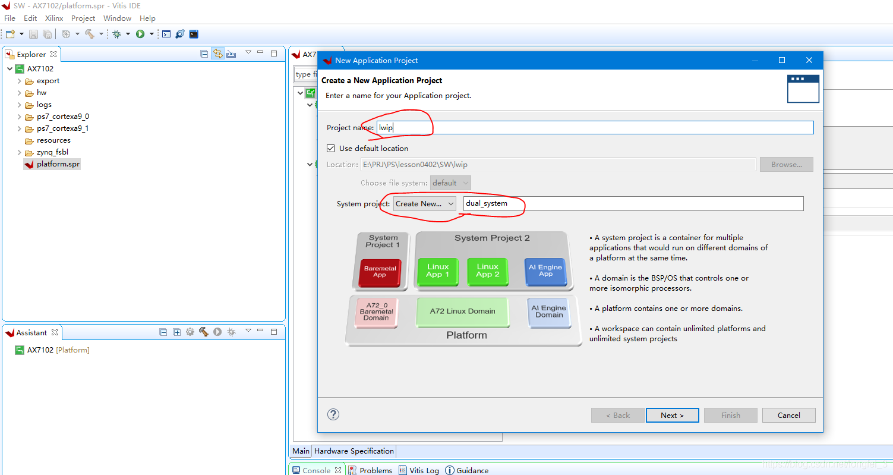Open Assistant settings gear icon

[190, 332]
